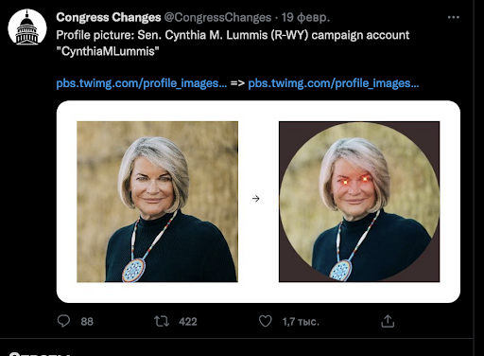Click the 422 retweets count

[x=188, y=322]
